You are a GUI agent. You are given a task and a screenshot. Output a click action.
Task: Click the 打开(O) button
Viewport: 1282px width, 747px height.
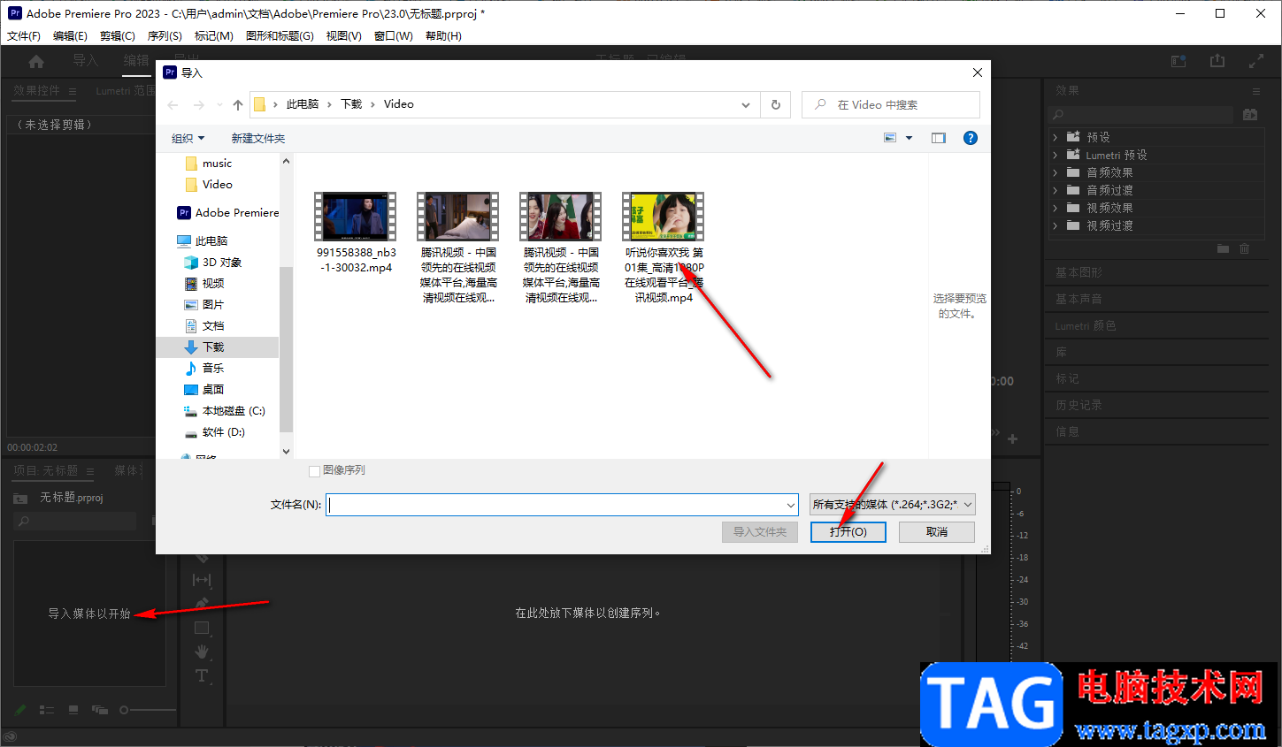click(848, 532)
